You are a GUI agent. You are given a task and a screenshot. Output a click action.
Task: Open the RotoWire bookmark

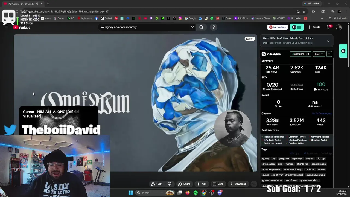coord(294,18)
